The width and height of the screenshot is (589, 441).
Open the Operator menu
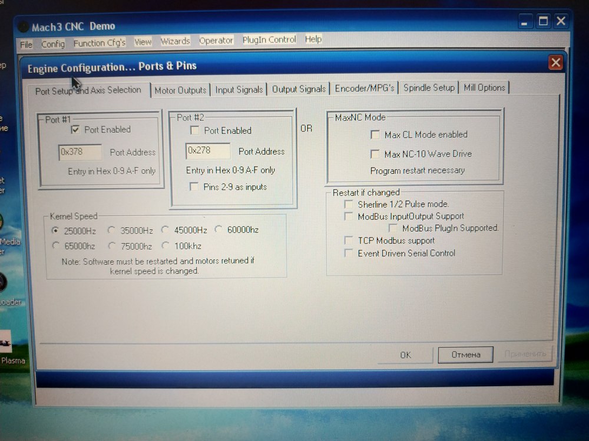pos(216,40)
